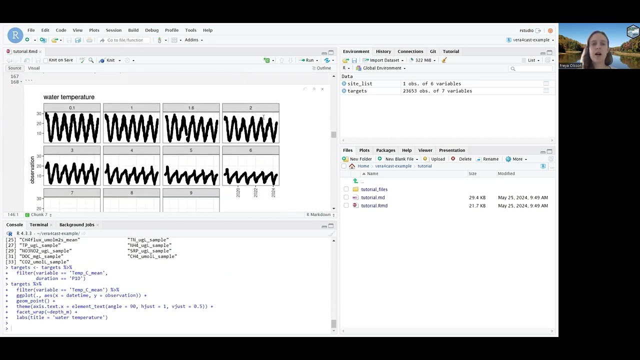Open the Code menu

click(x=61, y=30)
